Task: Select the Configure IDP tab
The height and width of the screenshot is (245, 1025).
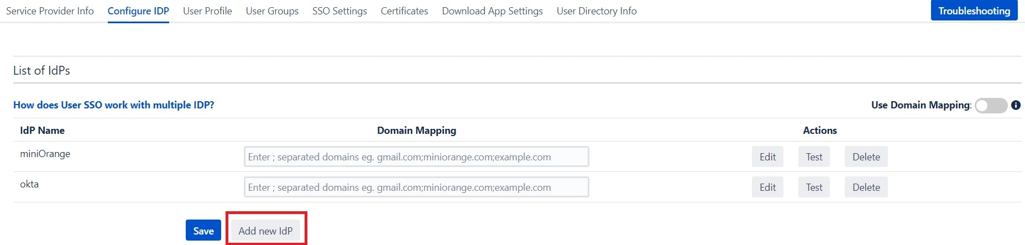Action: pos(138,11)
